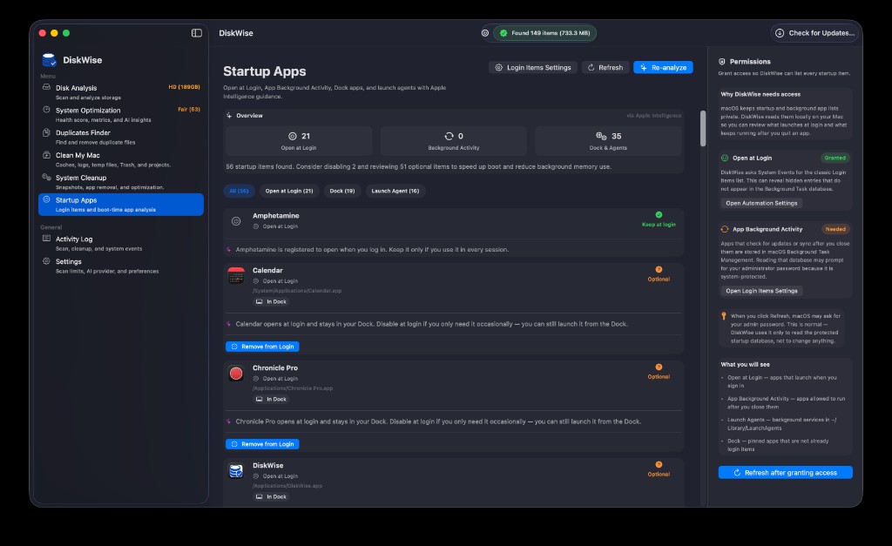The width and height of the screenshot is (892, 546).
Task: Click the Calendar app path text
Action: (297, 291)
